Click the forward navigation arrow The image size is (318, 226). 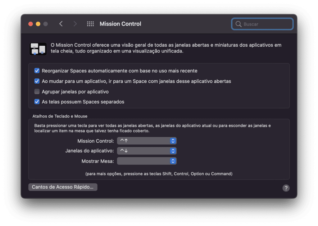(75, 24)
